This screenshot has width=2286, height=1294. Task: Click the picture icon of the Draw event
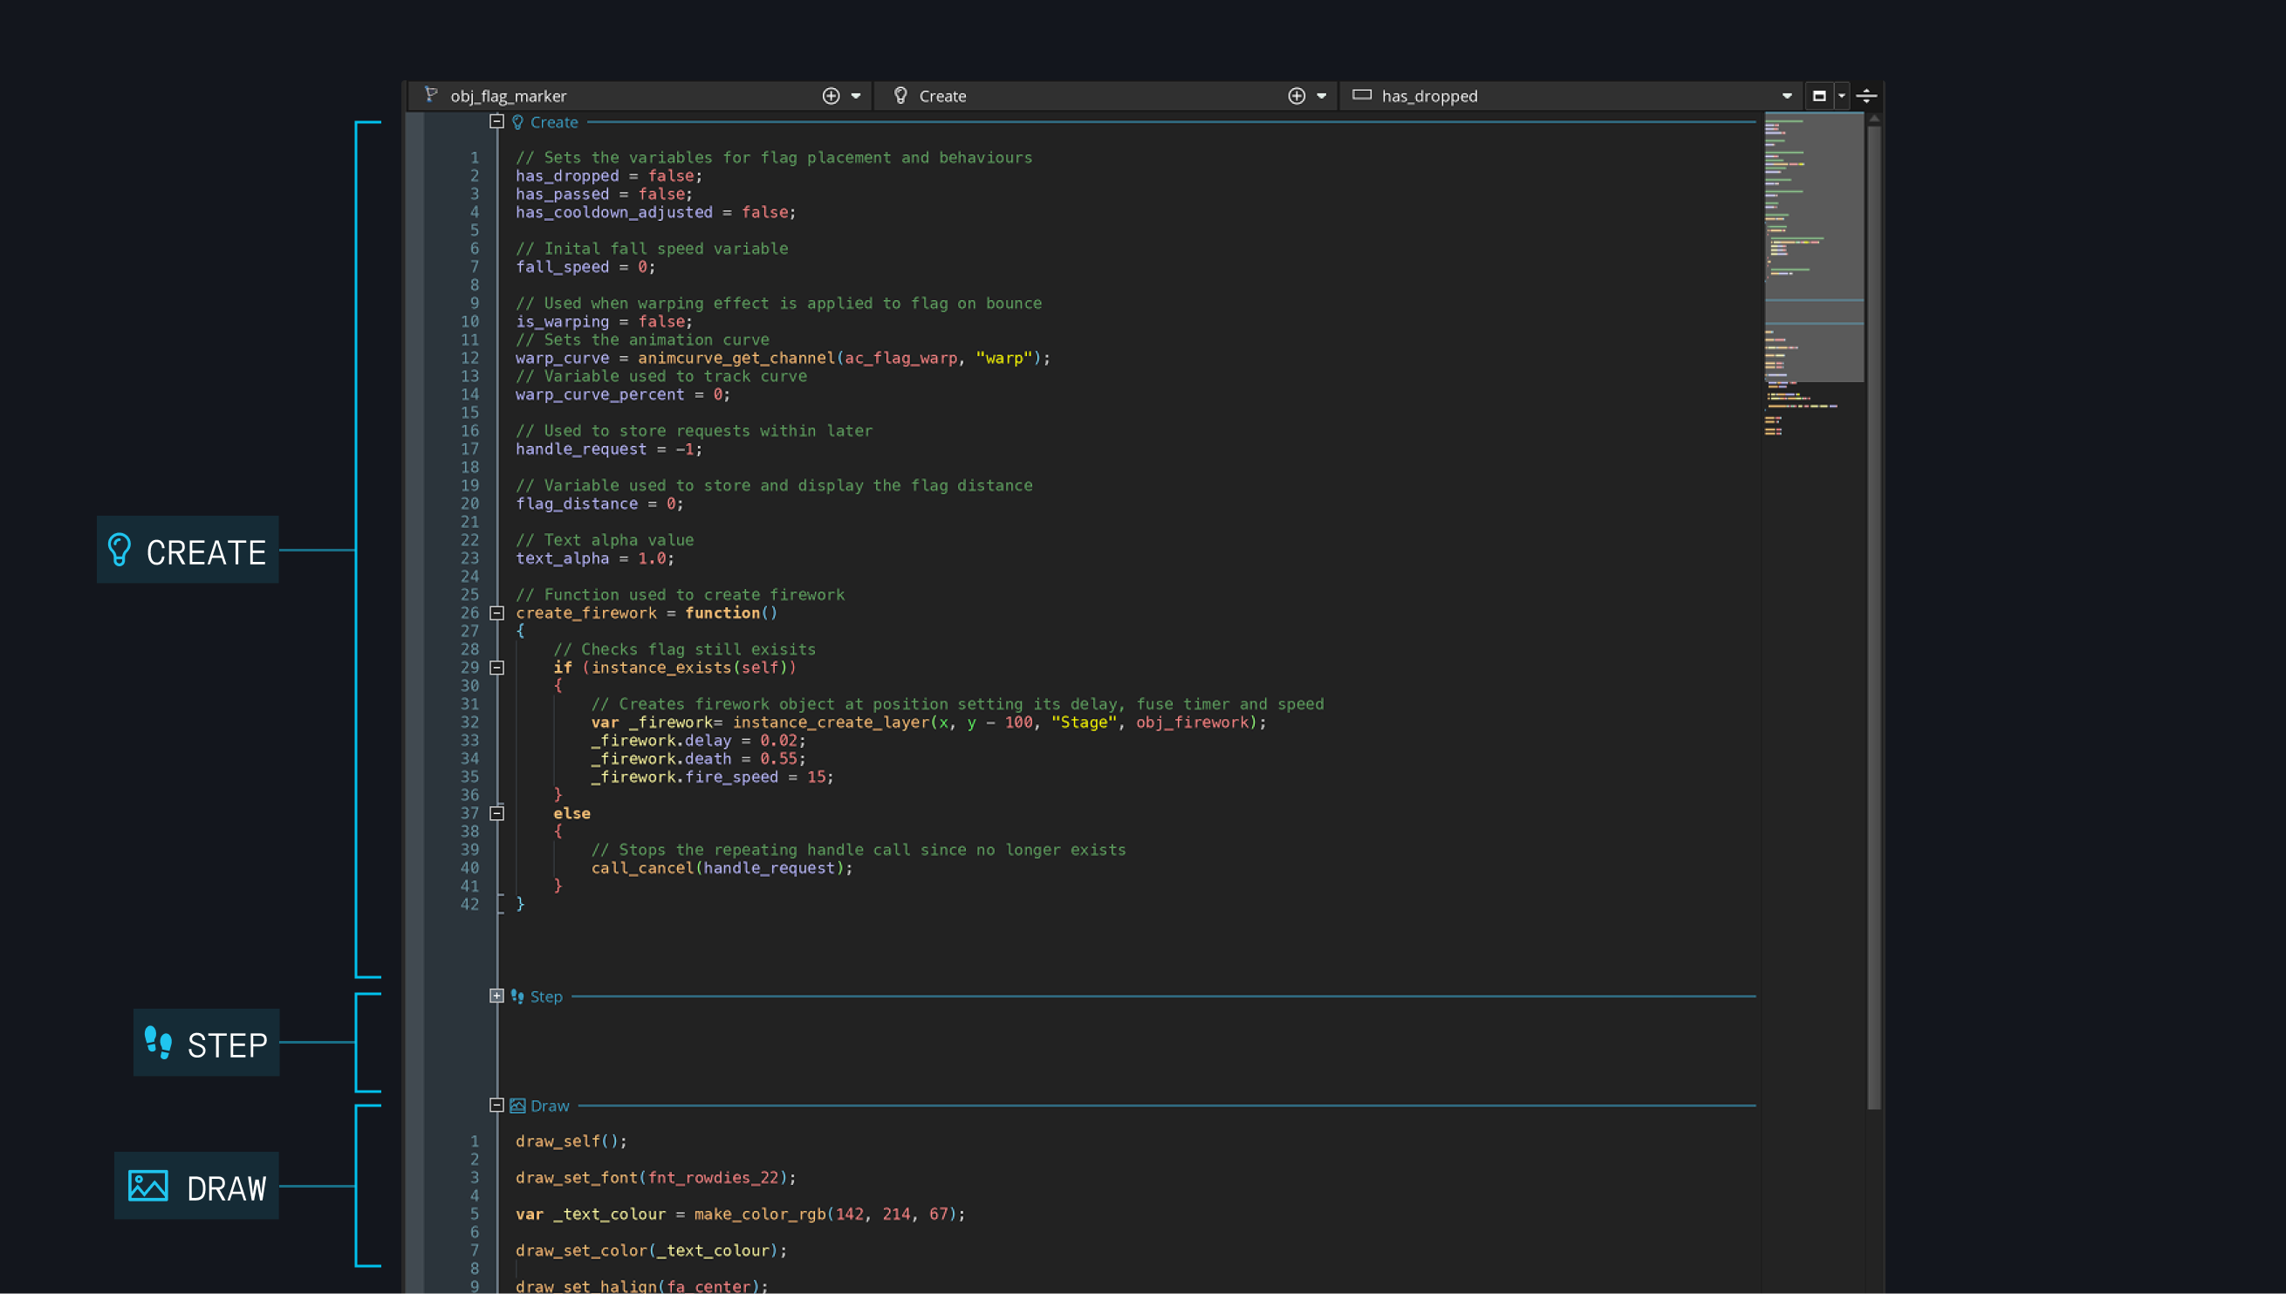click(517, 1106)
